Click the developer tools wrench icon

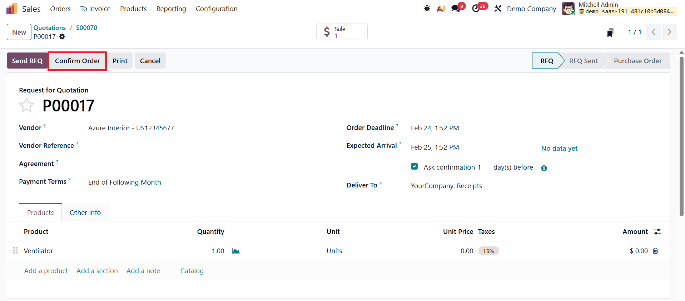tap(498, 8)
